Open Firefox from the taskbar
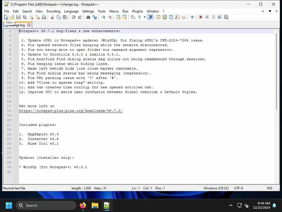 (x=83, y=205)
